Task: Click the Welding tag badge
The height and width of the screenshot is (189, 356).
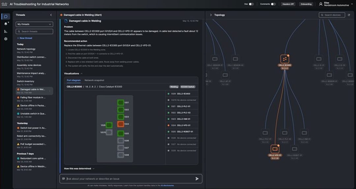Action: click(x=174, y=87)
